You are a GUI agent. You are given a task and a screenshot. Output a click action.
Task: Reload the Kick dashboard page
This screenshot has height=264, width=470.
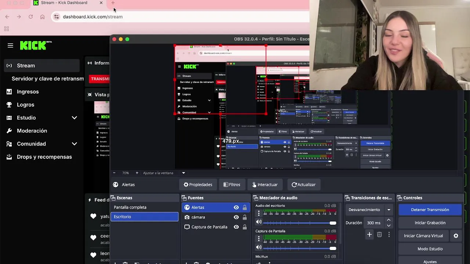[x=31, y=16]
